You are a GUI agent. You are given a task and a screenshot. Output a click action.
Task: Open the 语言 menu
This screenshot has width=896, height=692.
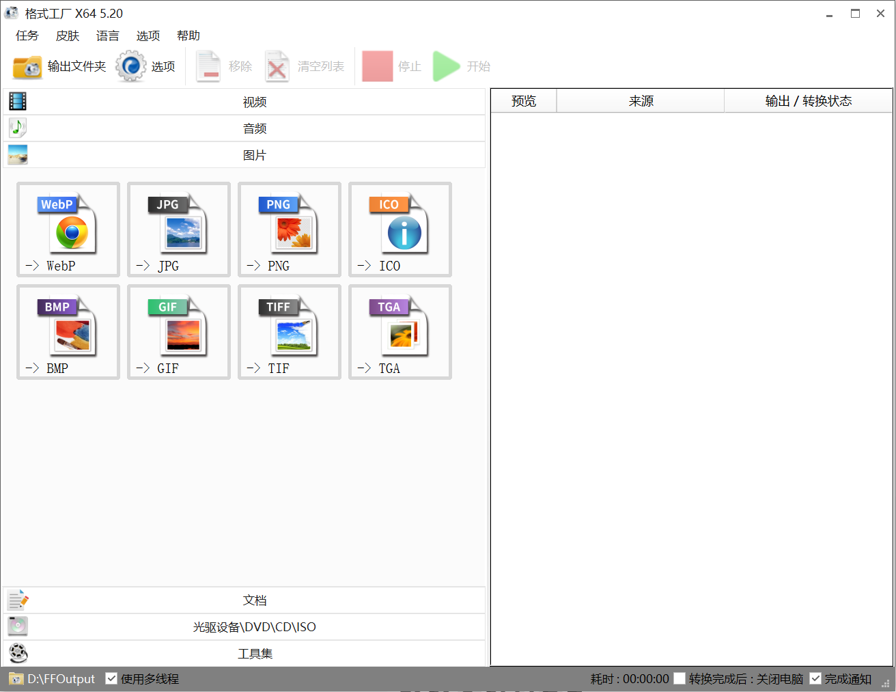108,36
